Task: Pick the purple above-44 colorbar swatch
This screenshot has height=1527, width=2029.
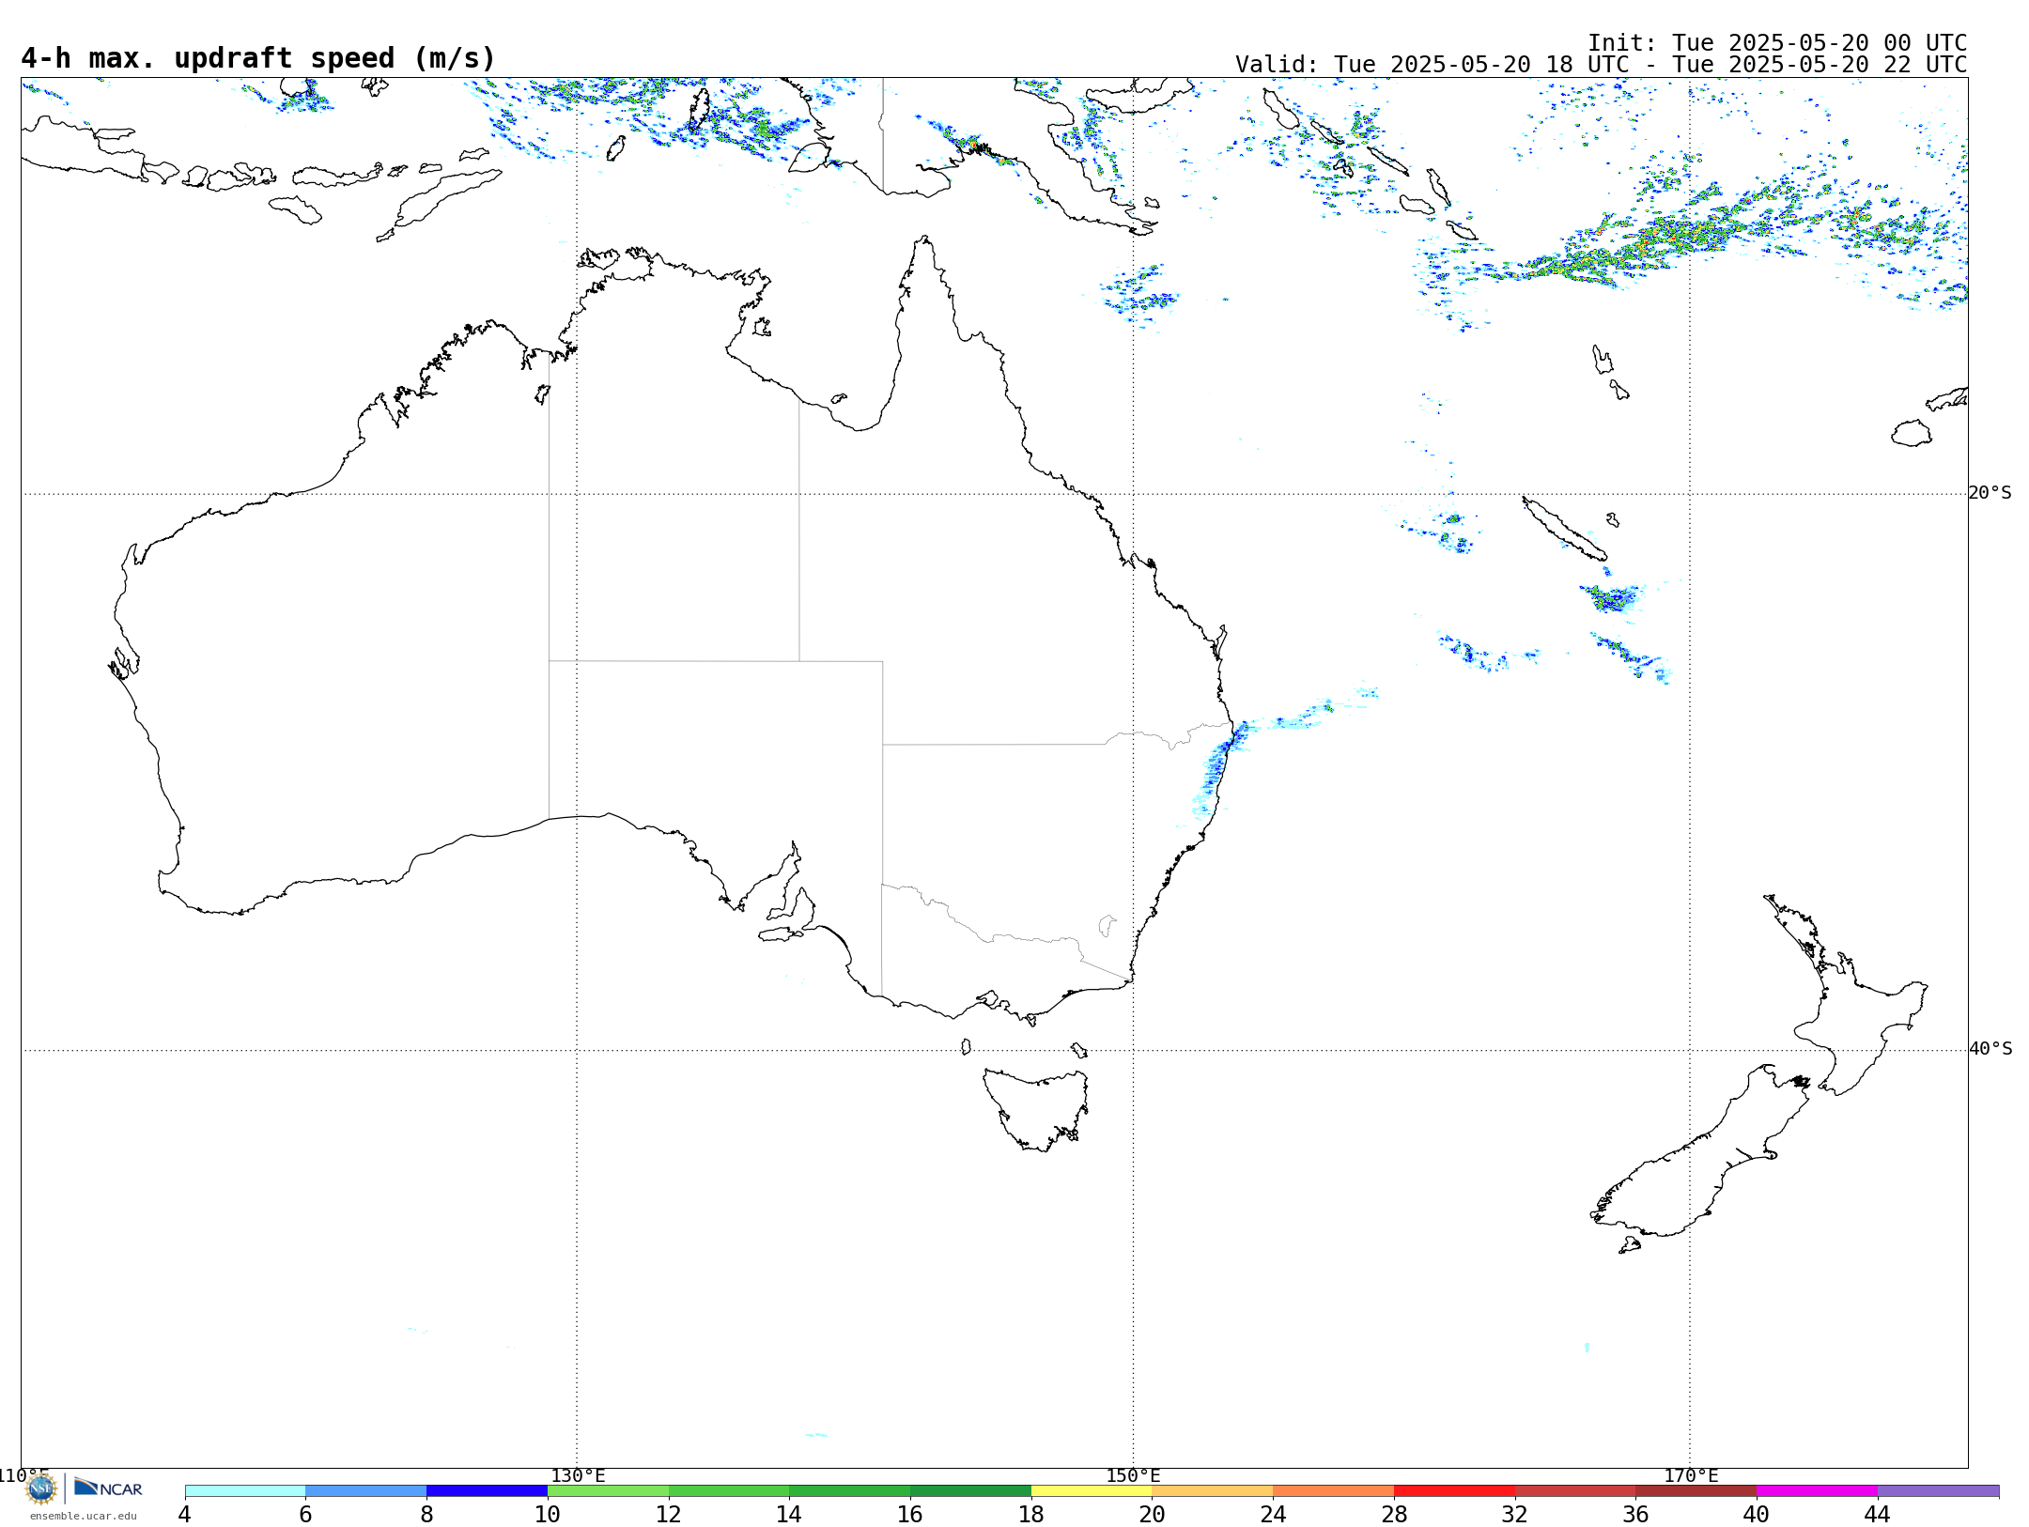Action: tap(1938, 1490)
